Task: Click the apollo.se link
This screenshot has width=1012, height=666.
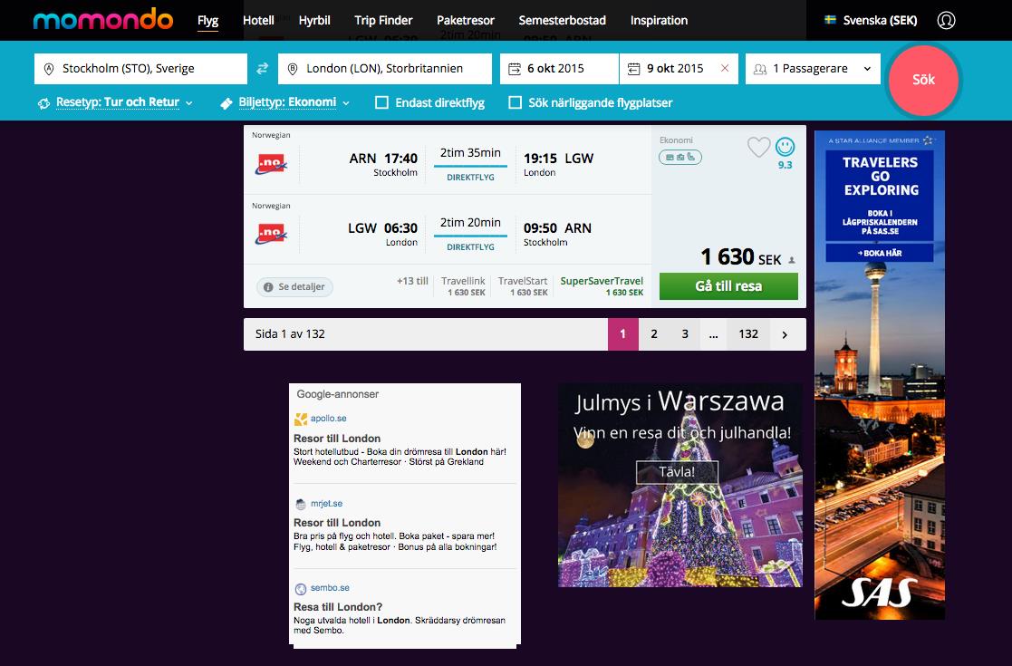Action: click(329, 419)
